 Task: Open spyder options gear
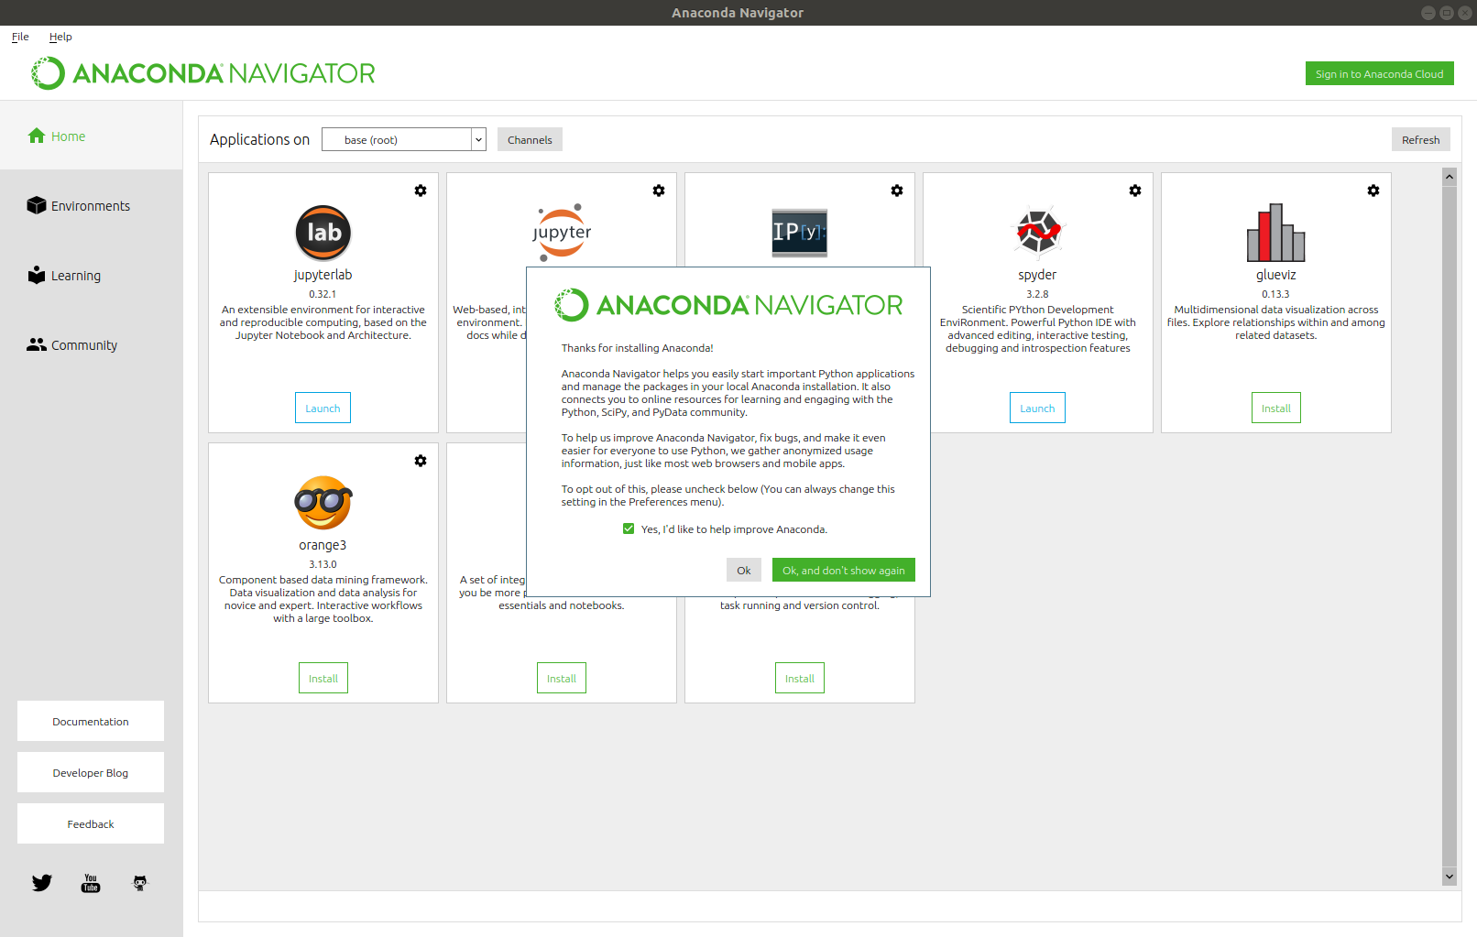pyautogui.click(x=1135, y=191)
